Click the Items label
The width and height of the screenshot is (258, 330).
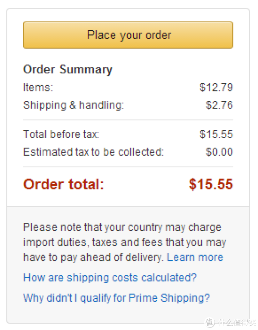point(38,88)
